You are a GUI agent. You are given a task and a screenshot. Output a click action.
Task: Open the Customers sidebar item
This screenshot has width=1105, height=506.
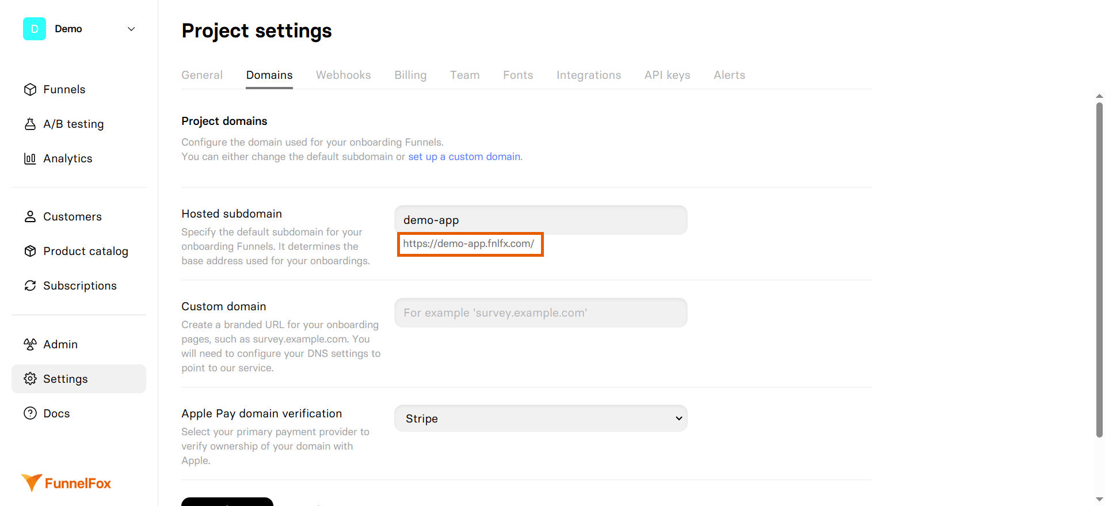point(79,216)
